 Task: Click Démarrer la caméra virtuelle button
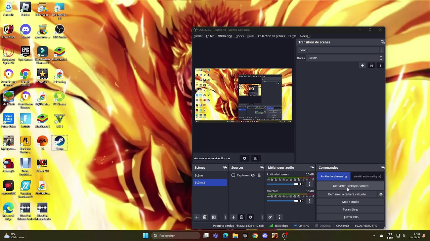pyautogui.click(x=347, y=194)
